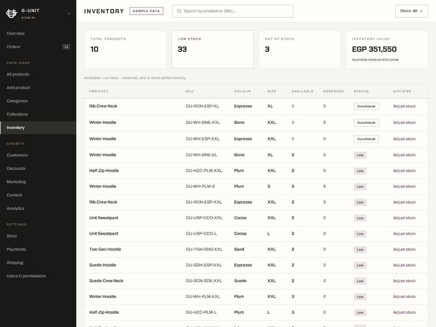This screenshot has width=436, height=327.
Task: Adjust stock for GU-USP-CCO-L
Action: (404, 234)
